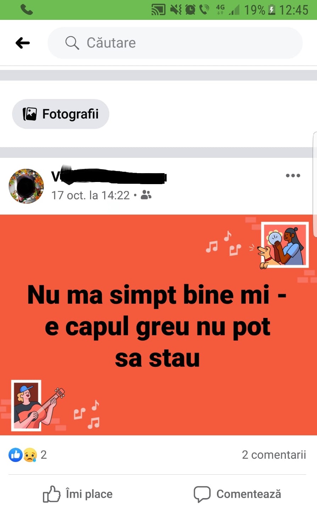Open the poster's profile picture

(26, 186)
